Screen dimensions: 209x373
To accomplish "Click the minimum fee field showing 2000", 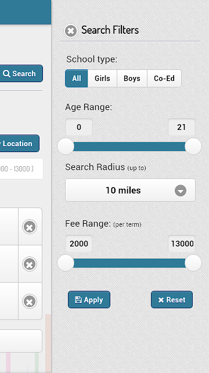I will (x=79, y=244).
